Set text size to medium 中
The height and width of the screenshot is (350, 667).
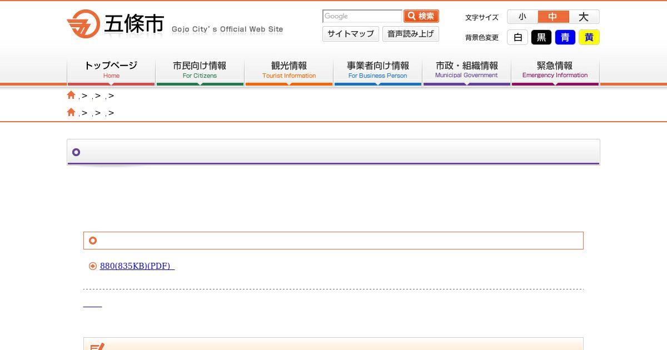553,17
